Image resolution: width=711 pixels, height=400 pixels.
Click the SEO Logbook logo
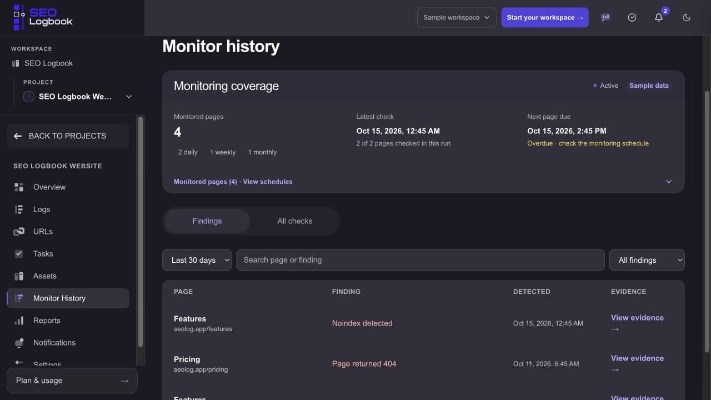43,17
